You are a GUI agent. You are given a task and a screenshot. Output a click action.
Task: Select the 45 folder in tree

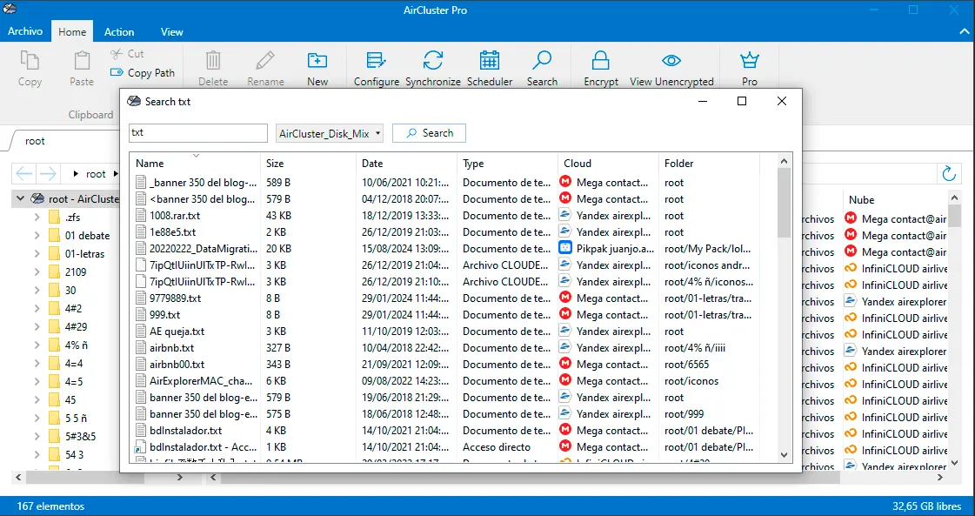click(x=71, y=399)
